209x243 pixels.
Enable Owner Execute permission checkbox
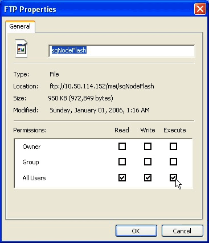(173, 147)
